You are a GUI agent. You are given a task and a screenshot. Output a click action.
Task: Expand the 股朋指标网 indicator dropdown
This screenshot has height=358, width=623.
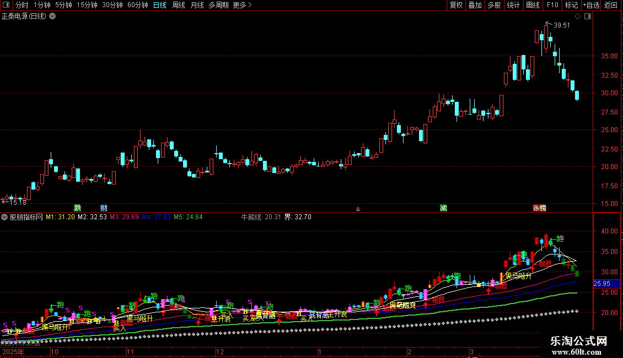pyautogui.click(x=5, y=217)
